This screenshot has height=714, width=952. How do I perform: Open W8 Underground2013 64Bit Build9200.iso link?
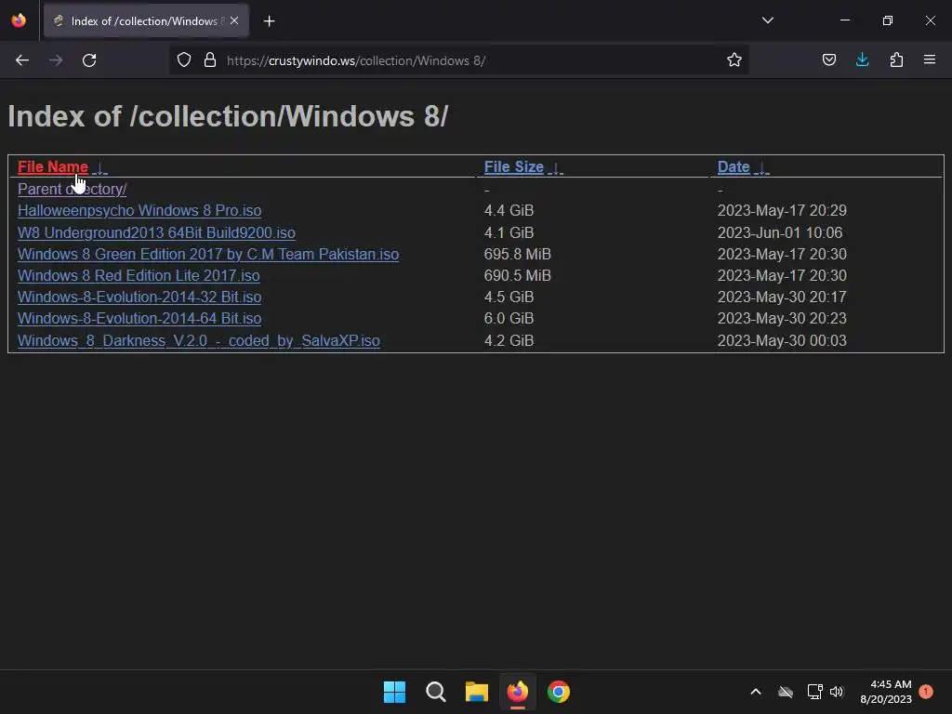click(x=156, y=232)
